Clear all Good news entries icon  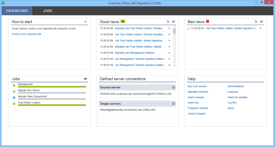pyautogui.click(x=168, y=22)
